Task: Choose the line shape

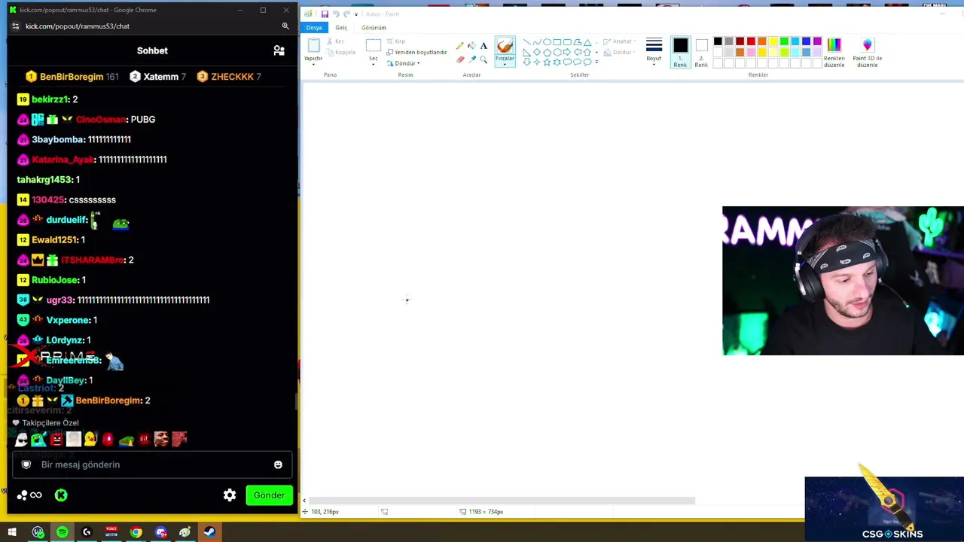Action: (526, 42)
